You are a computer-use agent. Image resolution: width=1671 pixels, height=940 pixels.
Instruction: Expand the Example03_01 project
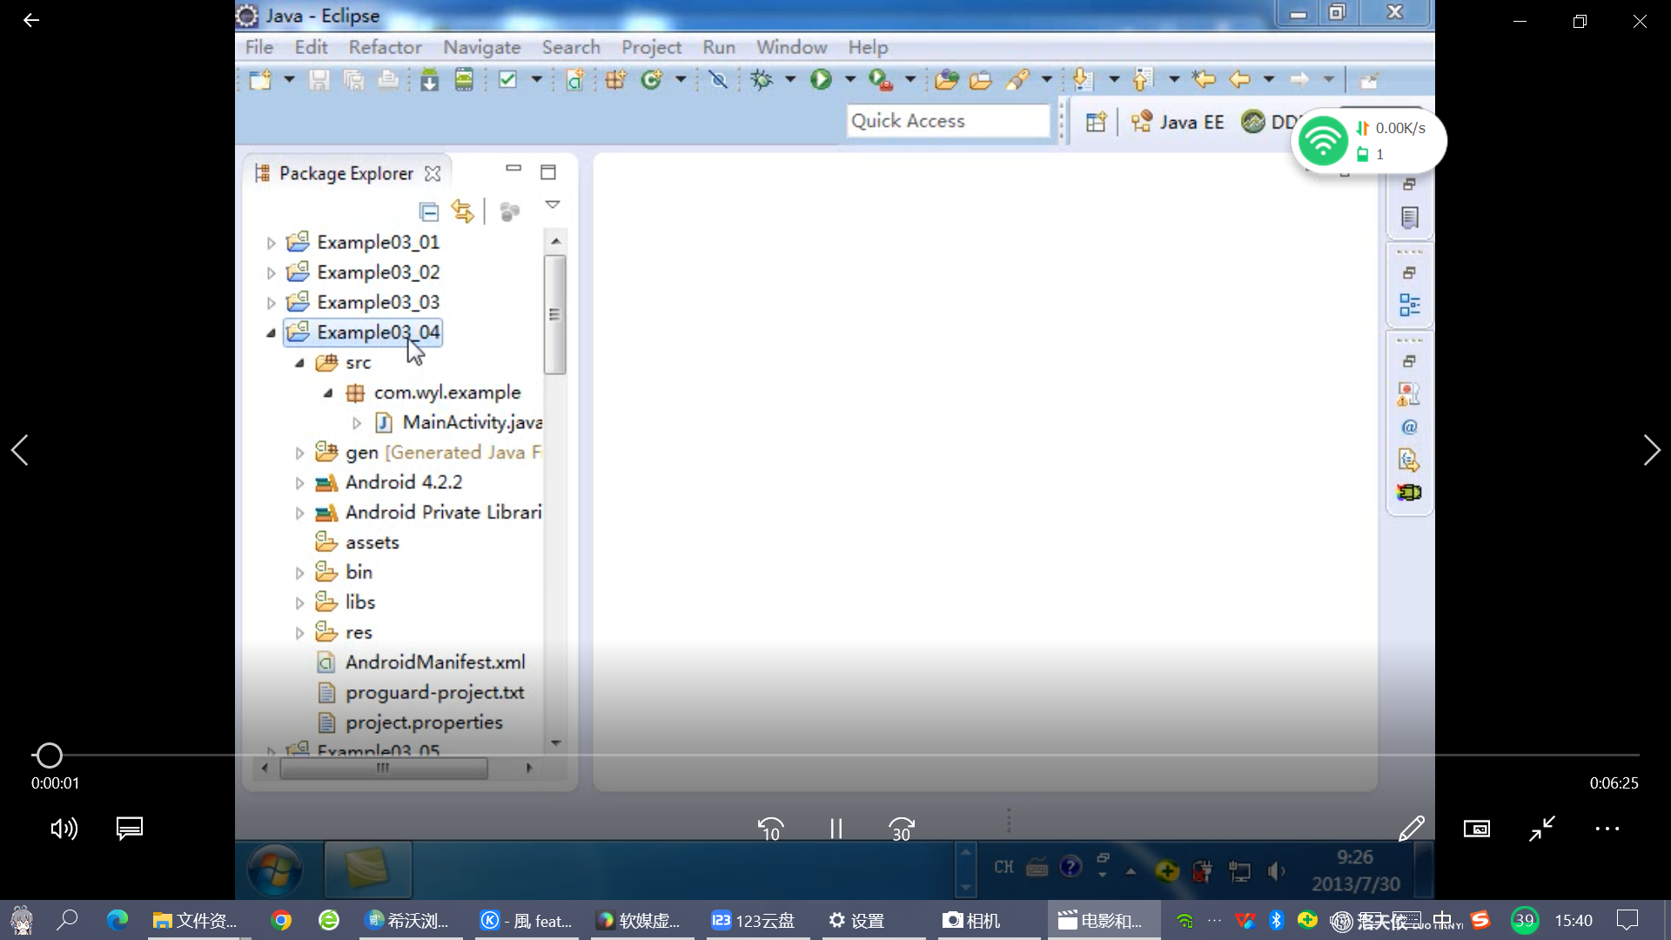click(x=271, y=243)
